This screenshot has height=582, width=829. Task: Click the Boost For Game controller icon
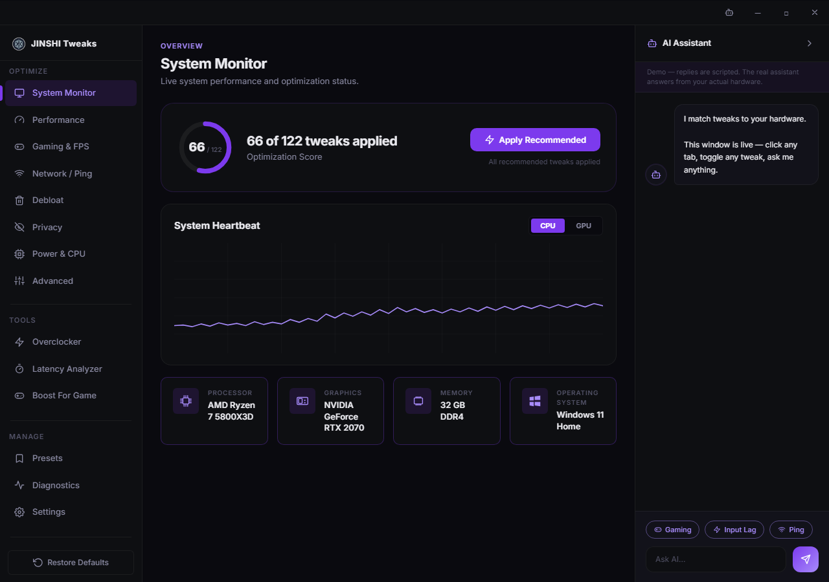pos(19,396)
